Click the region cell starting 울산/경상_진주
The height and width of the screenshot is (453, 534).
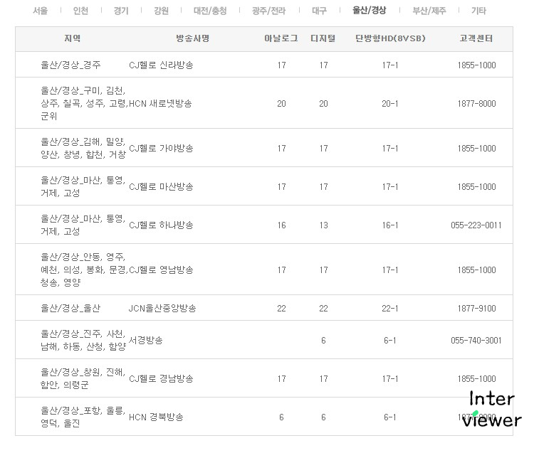point(83,340)
